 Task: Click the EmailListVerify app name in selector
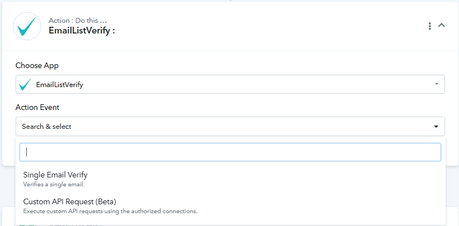point(60,85)
